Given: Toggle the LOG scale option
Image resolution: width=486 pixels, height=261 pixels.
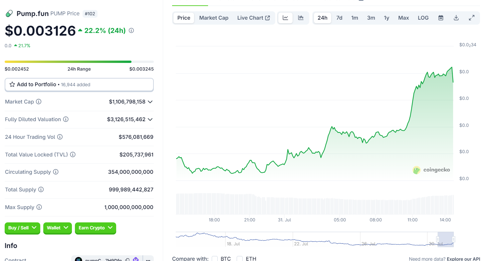Looking at the screenshot, I should 423,18.
